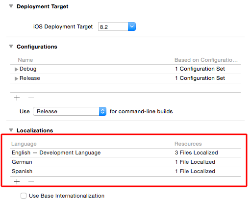Click Debug's '1 Configuration Set' cell
251x203 pixels.
[x=200, y=69]
